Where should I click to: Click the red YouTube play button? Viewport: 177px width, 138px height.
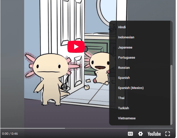(x=76, y=47)
